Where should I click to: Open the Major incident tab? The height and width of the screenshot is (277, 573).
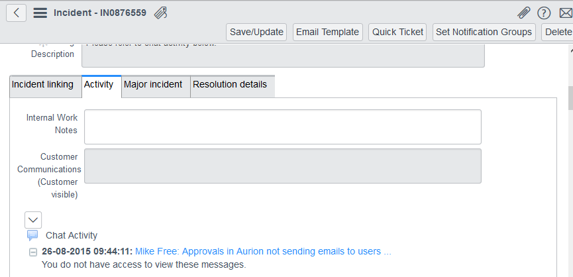point(156,87)
